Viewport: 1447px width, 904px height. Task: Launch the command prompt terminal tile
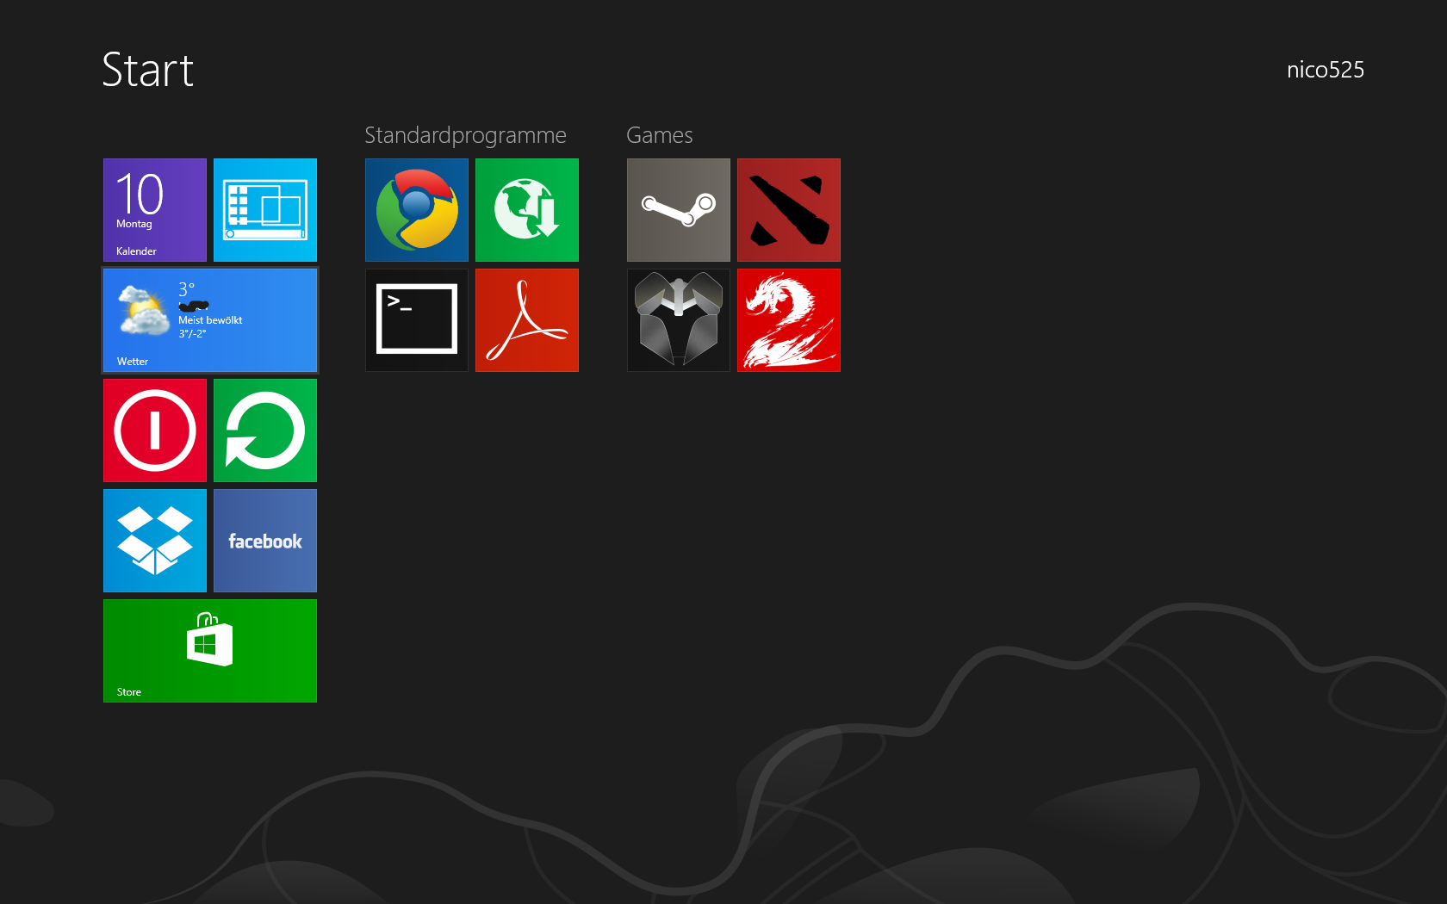tap(417, 320)
